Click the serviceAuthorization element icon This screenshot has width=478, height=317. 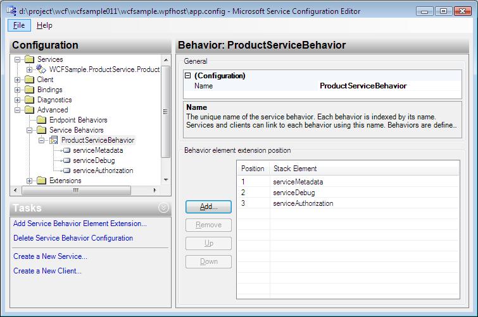(66, 170)
